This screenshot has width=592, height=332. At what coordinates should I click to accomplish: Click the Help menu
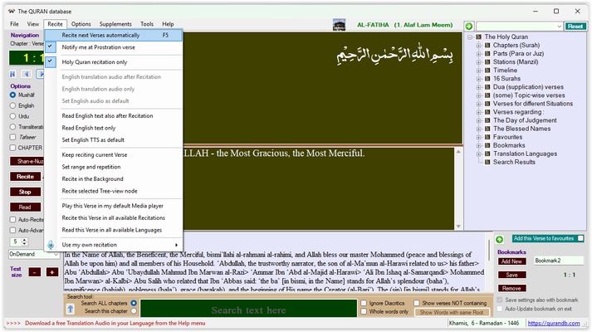pos(168,24)
